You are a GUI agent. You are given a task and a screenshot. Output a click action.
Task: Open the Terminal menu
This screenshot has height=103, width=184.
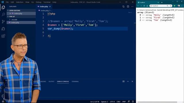click(x=47, y=2)
